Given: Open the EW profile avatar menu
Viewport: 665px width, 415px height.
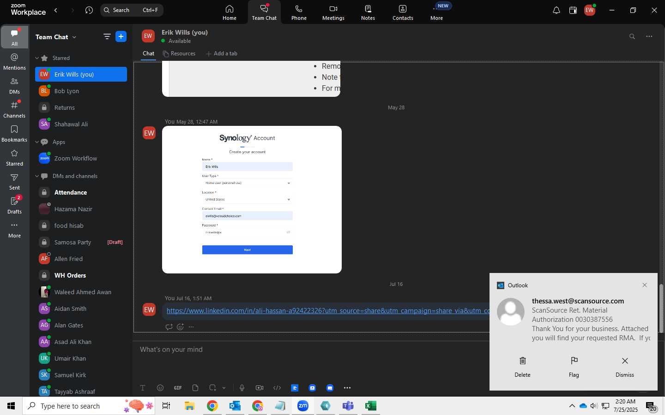Looking at the screenshot, I should 590,10.
